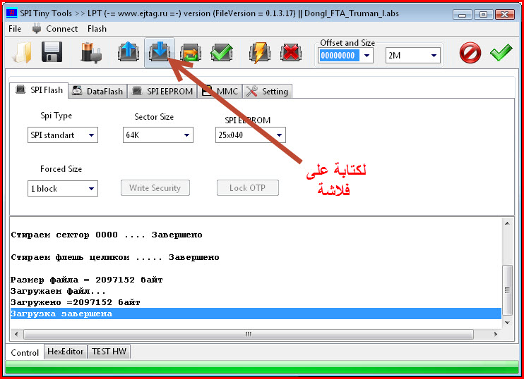Click the horizontal scrollbar thumb in log

(249, 334)
